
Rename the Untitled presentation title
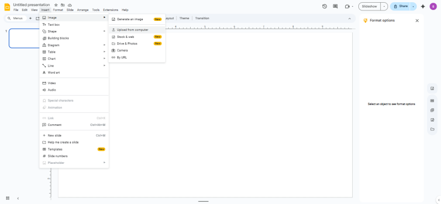click(31, 5)
